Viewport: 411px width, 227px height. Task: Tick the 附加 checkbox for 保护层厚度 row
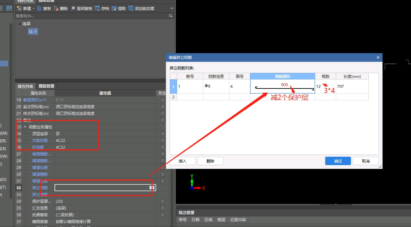[x=162, y=201]
